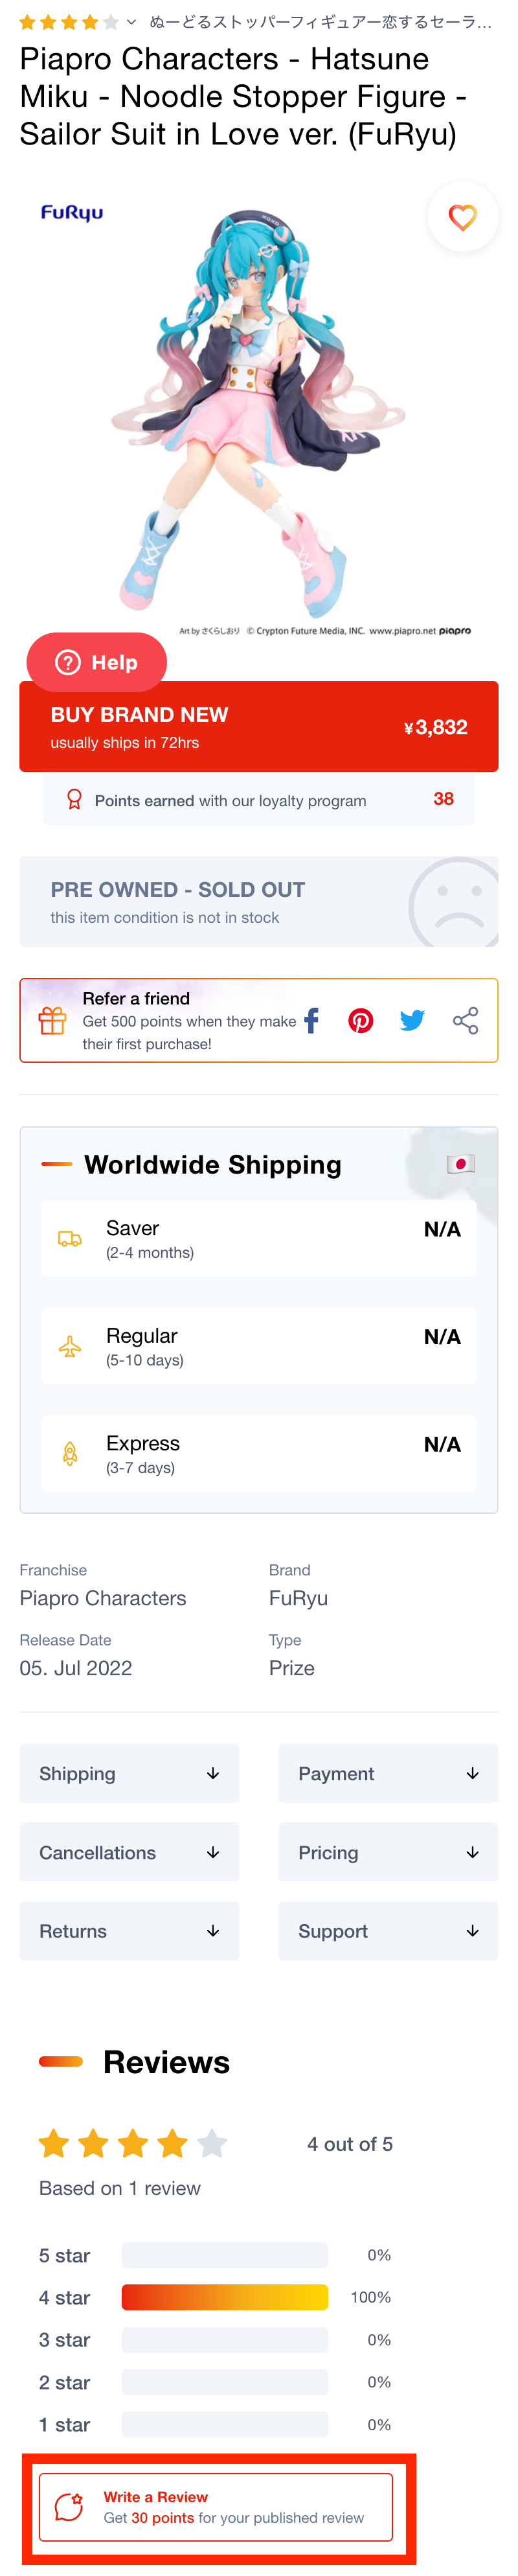Expand the Payment info section
Screen dimensions: 518x2576
(388, 1773)
